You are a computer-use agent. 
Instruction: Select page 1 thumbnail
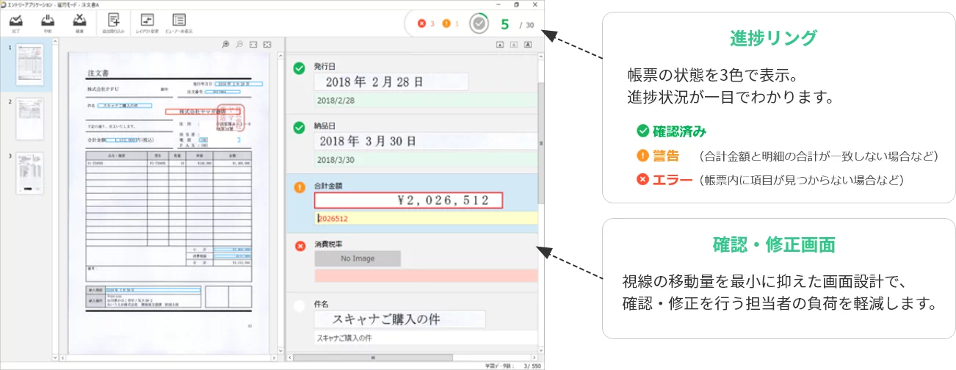(x=29, y=64)
